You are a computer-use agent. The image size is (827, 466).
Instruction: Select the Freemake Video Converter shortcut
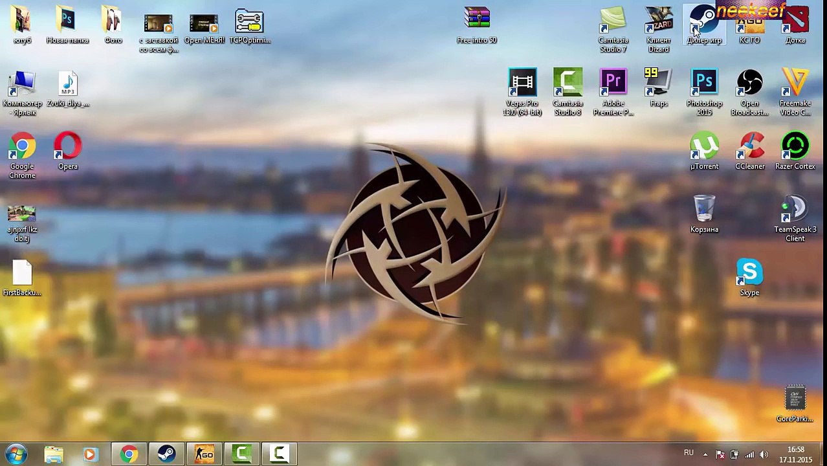coord(795,93)
